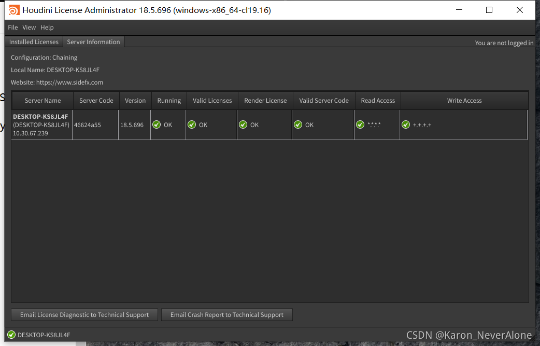Click the green check icon under Valid Server Code
The height and width of the screenshot is (346, 540).
tap(298, 124)
